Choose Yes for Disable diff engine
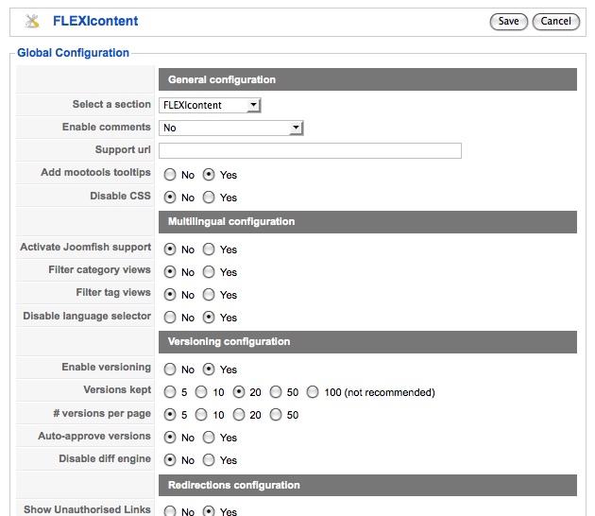This screenshot has height=516, width=595. pos(209,460)
